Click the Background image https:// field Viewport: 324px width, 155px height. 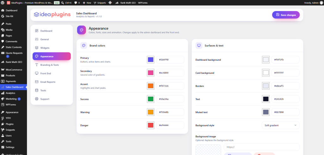click(x=261, y=147)
